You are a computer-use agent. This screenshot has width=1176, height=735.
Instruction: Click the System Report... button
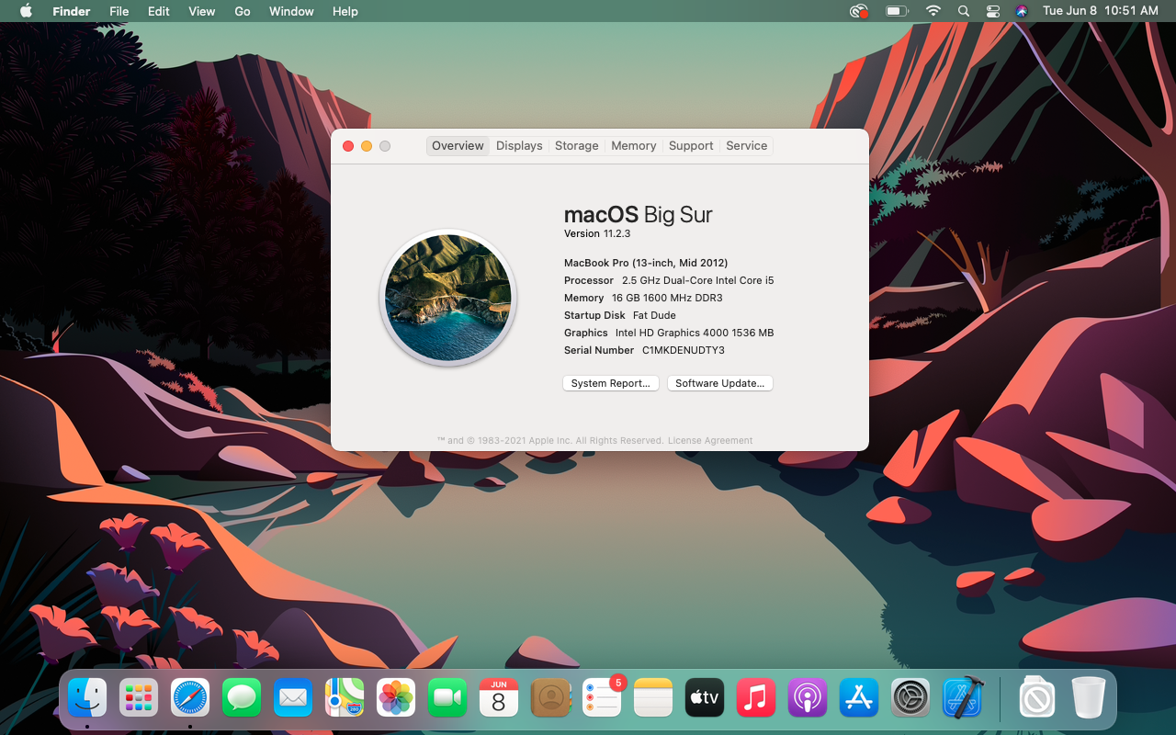click(x=611, y=383)
